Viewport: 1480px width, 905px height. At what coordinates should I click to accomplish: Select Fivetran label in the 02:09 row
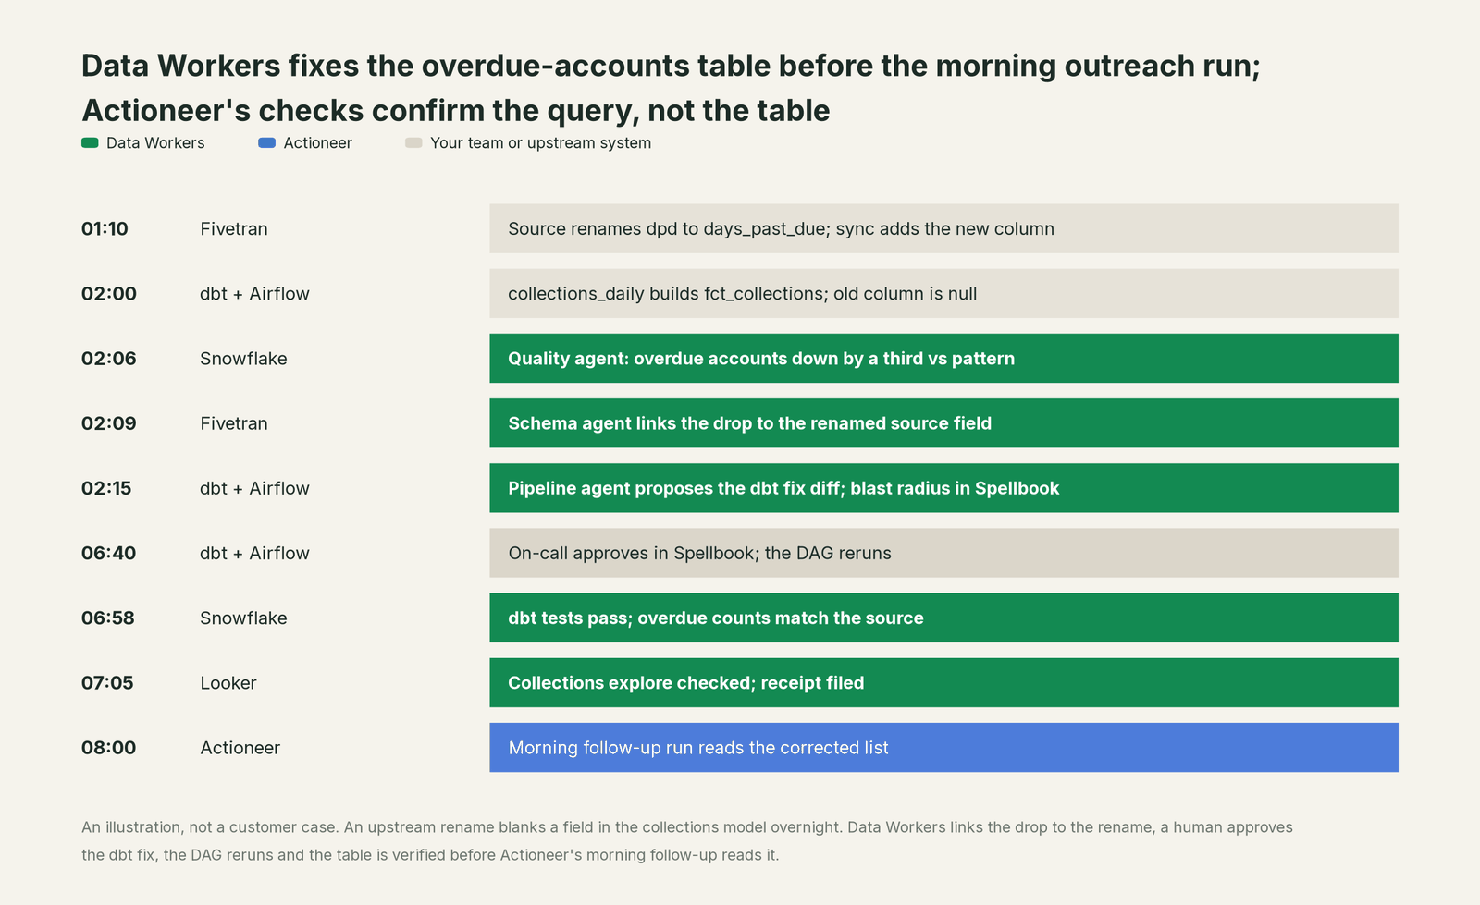234,423
